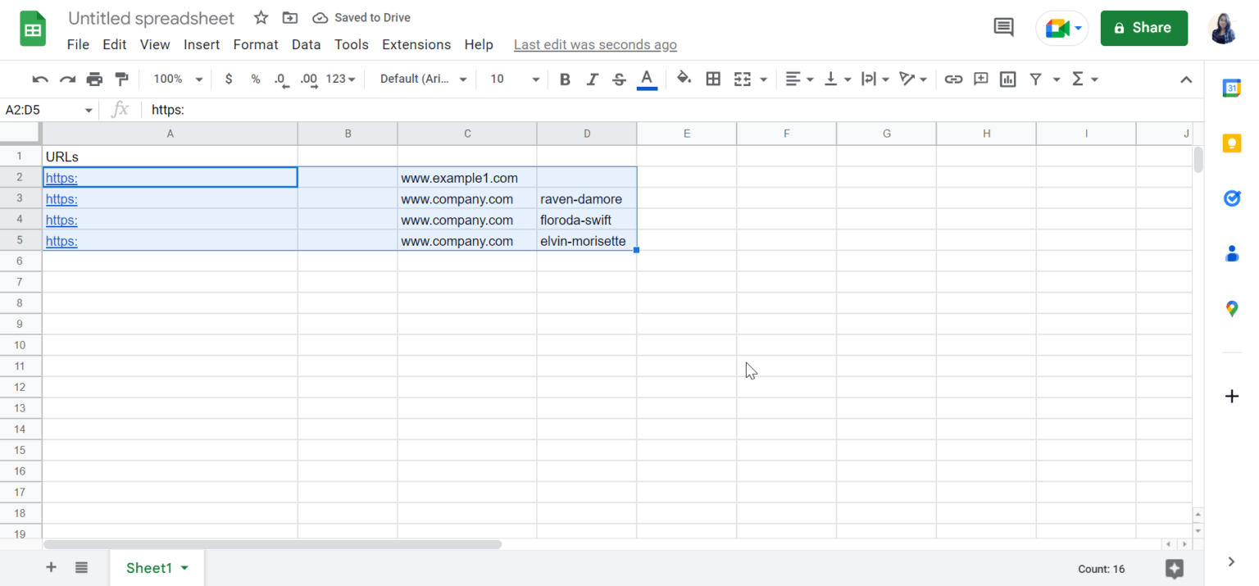This screenshot has width=1259, height=586.
Task: Star the Untitled spreadsheet
Action: pyautogui.click(x=260, y=17)
